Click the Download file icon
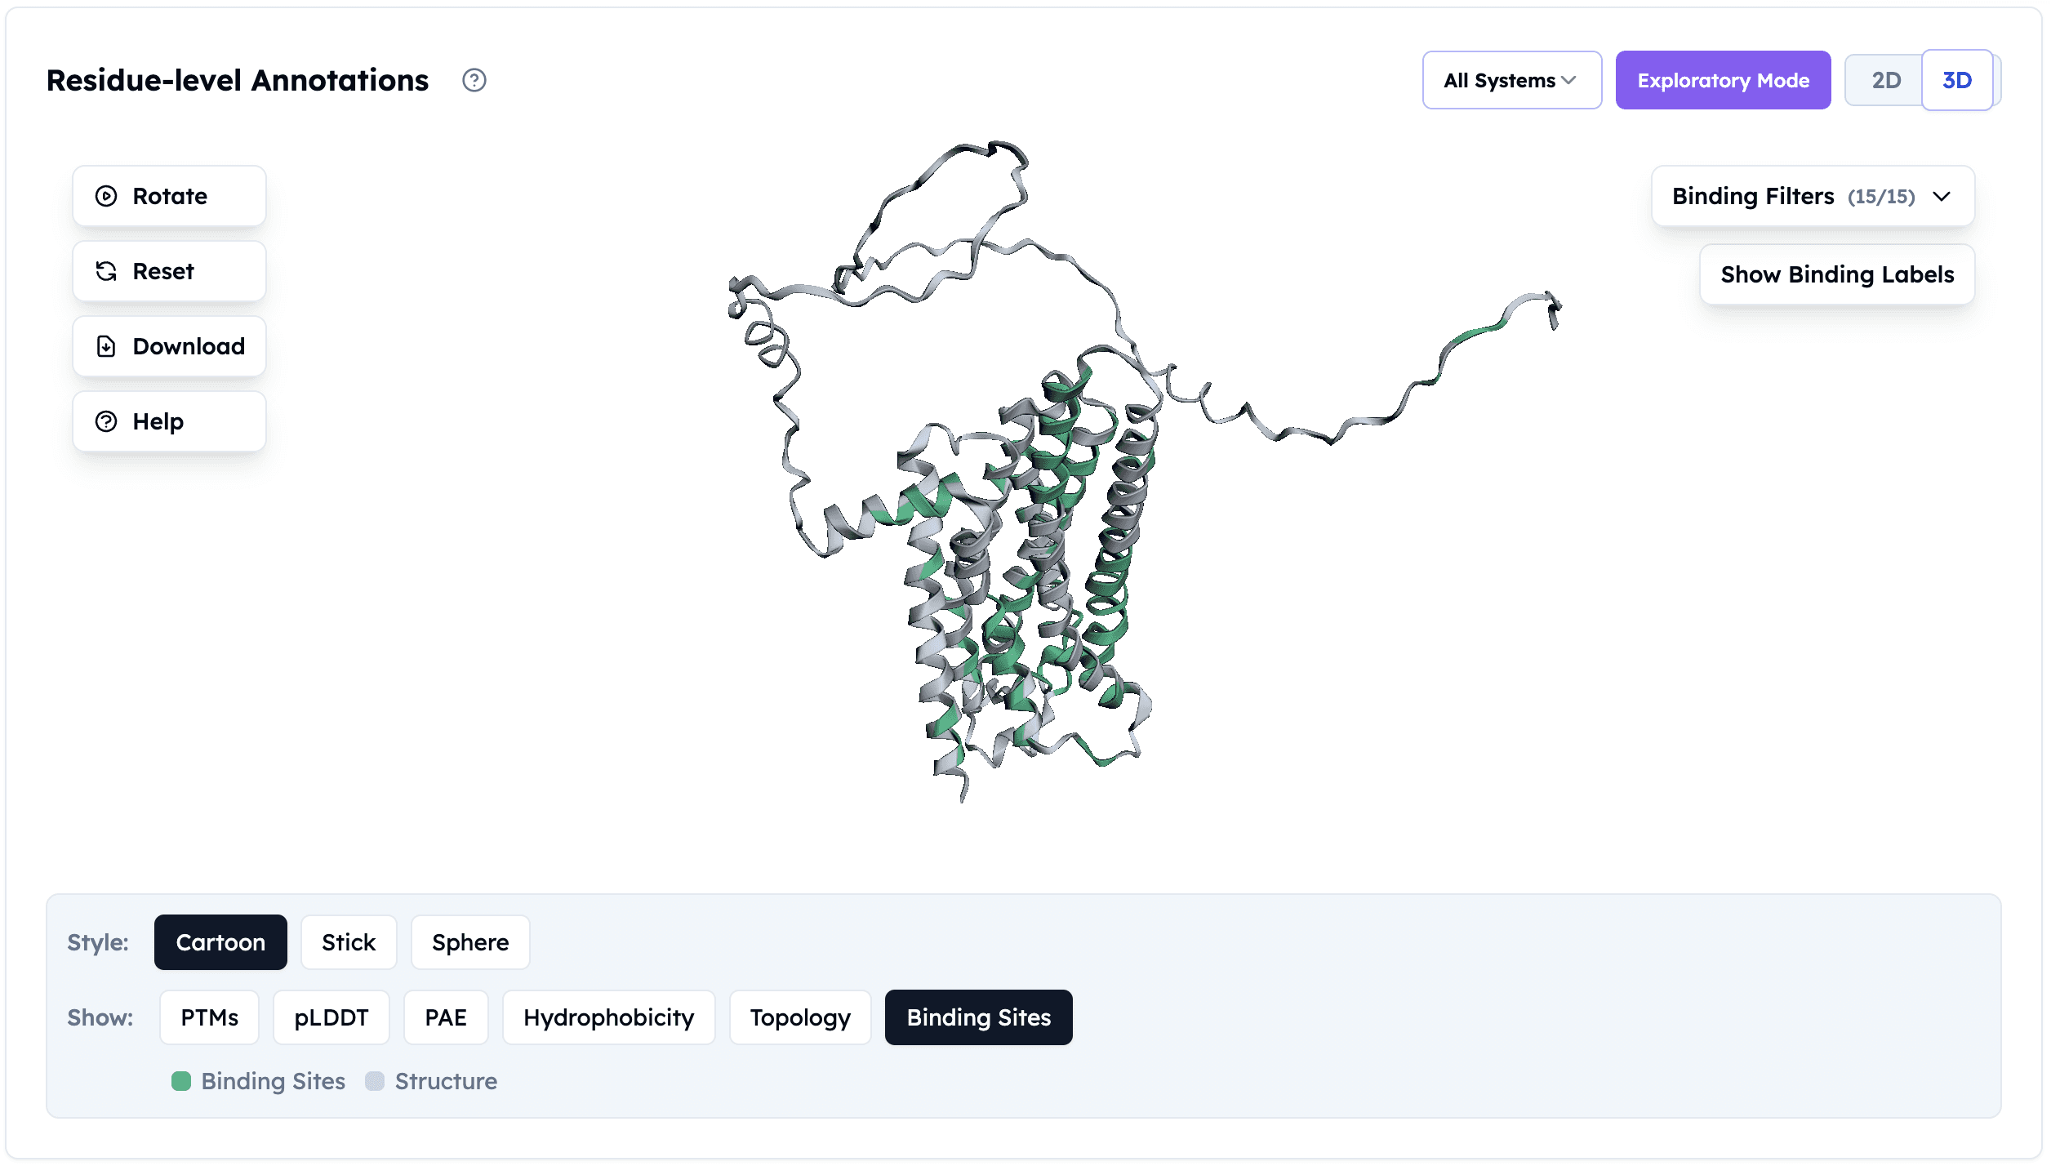The width and height of the screenshot is (2051, 1166). pos(106,346)
